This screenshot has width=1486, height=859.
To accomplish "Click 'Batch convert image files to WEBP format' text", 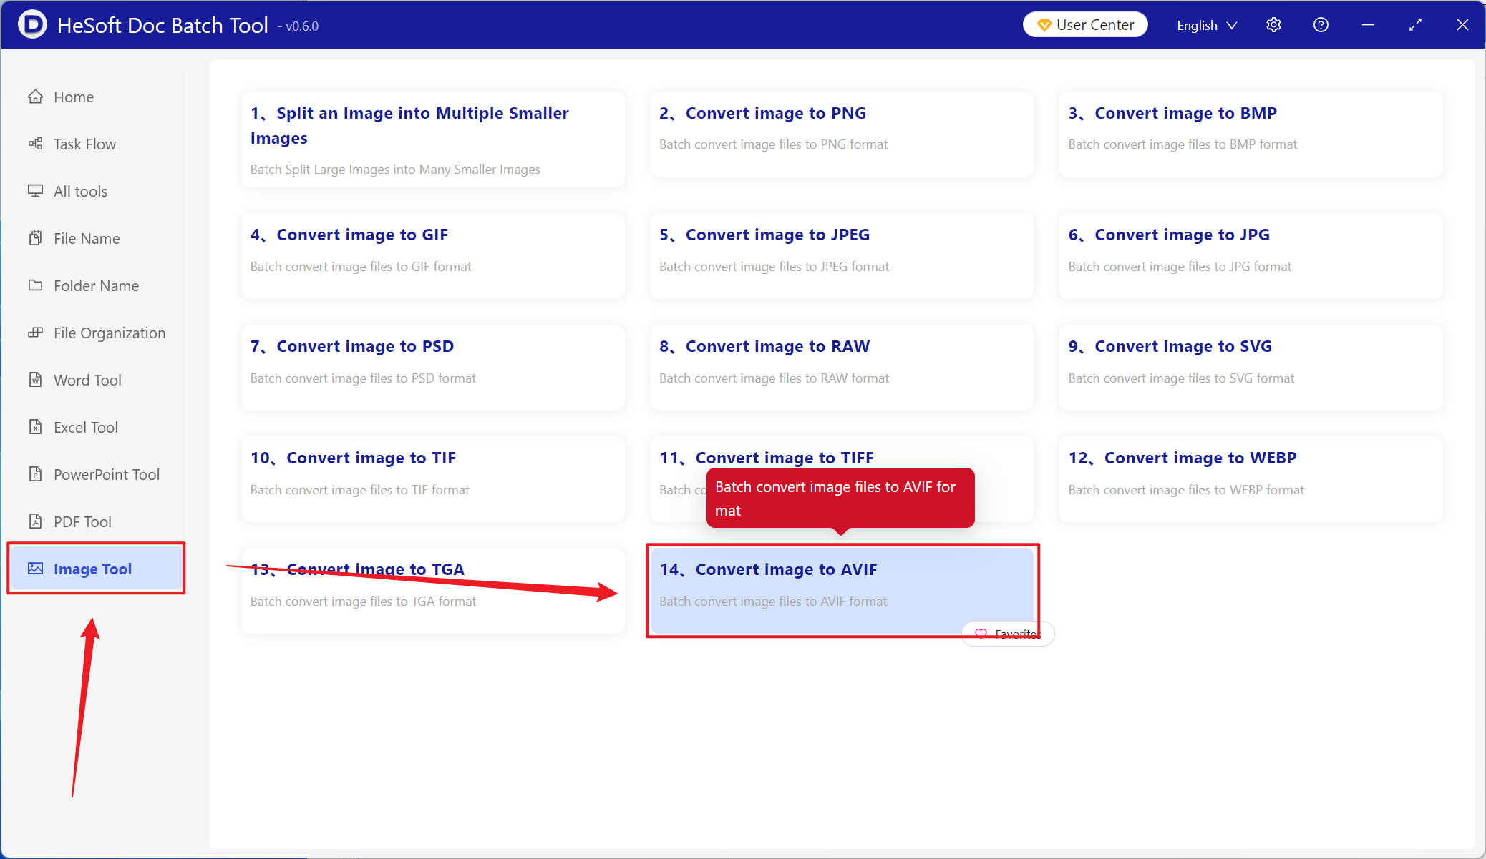I will point(1186,490).
